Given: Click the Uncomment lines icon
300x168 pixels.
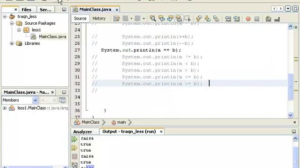Looking at the screenshot, I should point(277,19).
